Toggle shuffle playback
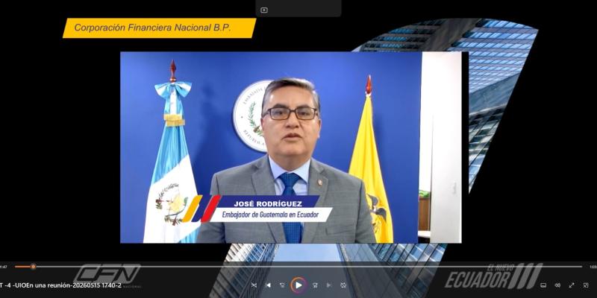This screenshot has width=597, height=298. (254, 285)
